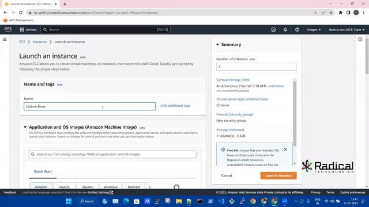Open the Oregon region dropdown
Image resolution: width=369 pixels, height=207 pixels.
point(314,29)
